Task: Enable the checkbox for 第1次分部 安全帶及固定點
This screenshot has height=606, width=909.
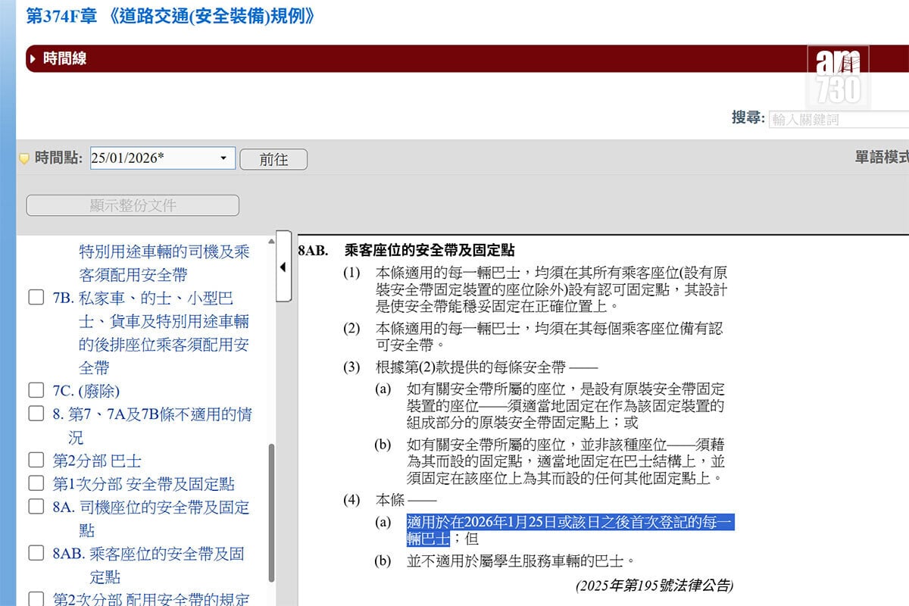Action: 36,484
